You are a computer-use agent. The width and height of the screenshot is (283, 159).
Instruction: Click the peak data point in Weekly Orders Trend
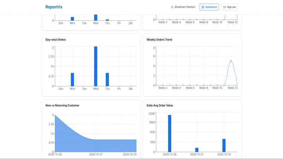(231, 61)
